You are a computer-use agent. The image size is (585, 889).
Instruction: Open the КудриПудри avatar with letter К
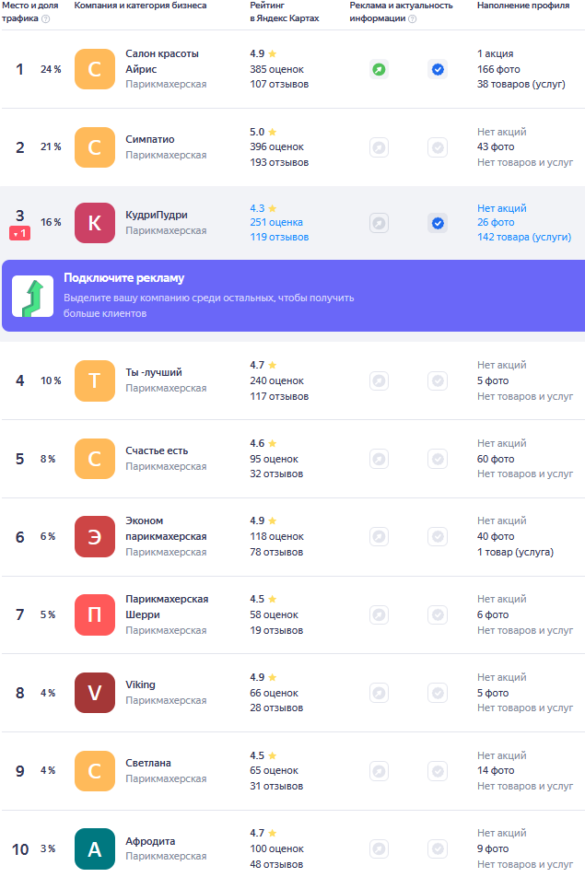(94, 223)
